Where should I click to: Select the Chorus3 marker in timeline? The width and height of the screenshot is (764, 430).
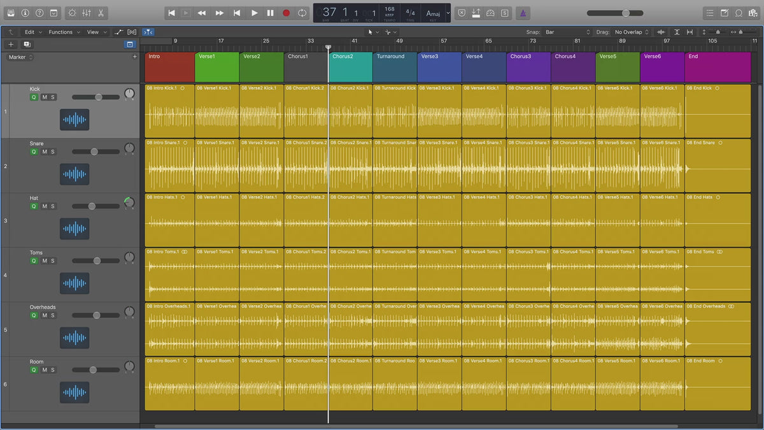point(528,67)
